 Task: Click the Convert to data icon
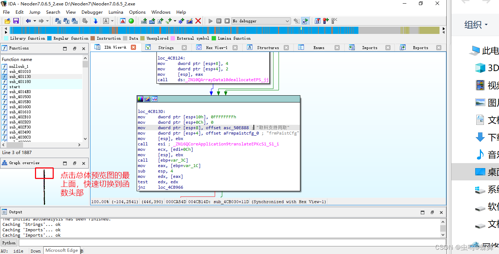click(152, 21)
